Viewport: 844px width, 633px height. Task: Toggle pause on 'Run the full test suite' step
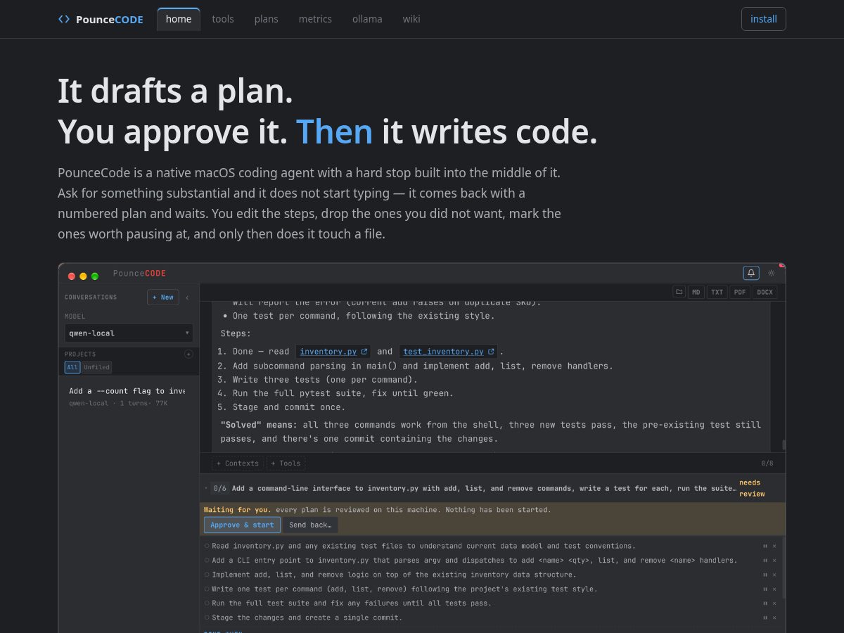tap(765, 603)
